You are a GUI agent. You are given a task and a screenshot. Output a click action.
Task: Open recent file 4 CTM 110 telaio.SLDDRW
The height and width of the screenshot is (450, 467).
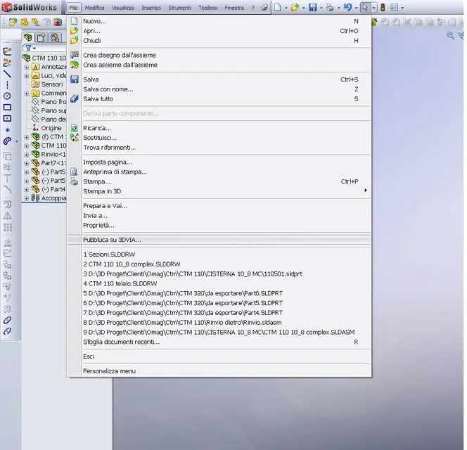click(x=219, y=283)
